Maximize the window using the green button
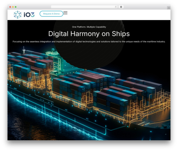Screen dimensions: 178x151 tap(16, 7)
